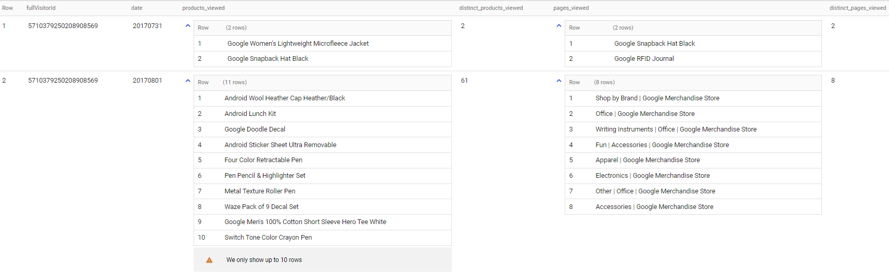This screenshot has height=275, width=889.
Task: Collapse pages_viewed for date 20170801
Action: [559, 81]
